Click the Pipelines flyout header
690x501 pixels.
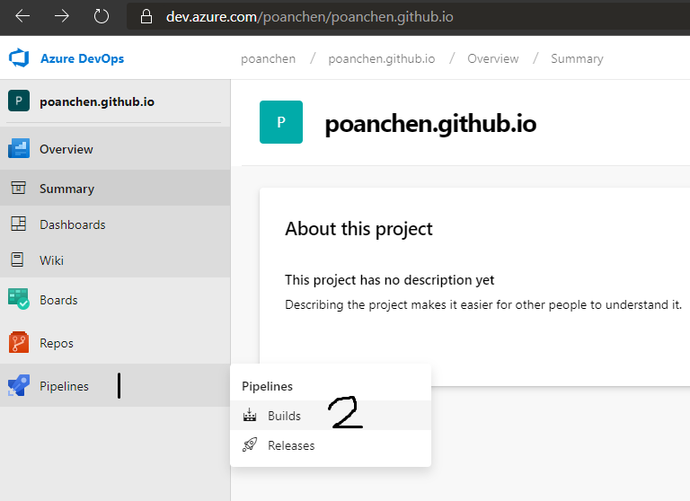tap(267, 386)
